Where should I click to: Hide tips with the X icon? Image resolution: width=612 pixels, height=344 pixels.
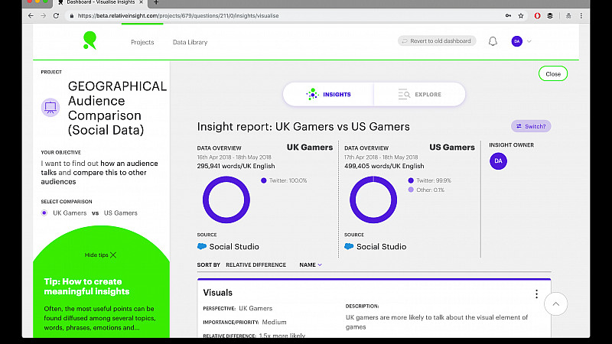tap(113, 255)
